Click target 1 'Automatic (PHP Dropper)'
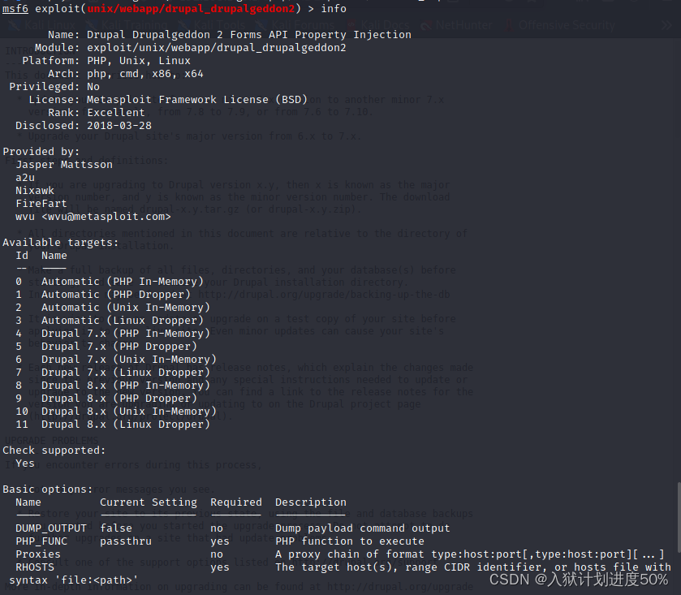 tap(116, 295)
